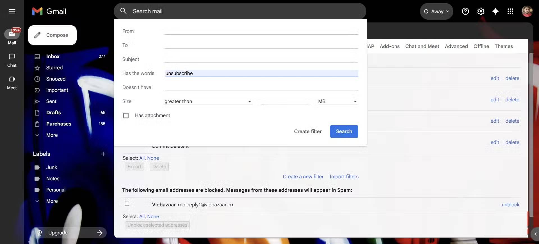Open the size comparison 'greater than' dropdown
Screen dimensions: 539x244
tap(208, 101)
